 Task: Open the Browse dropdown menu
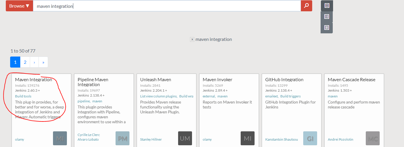[19, 6]
